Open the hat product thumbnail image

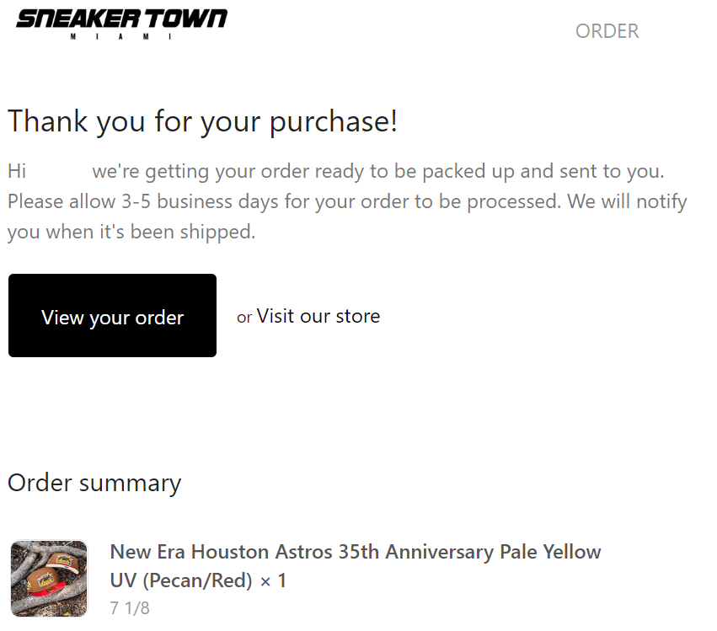point(49,579)
